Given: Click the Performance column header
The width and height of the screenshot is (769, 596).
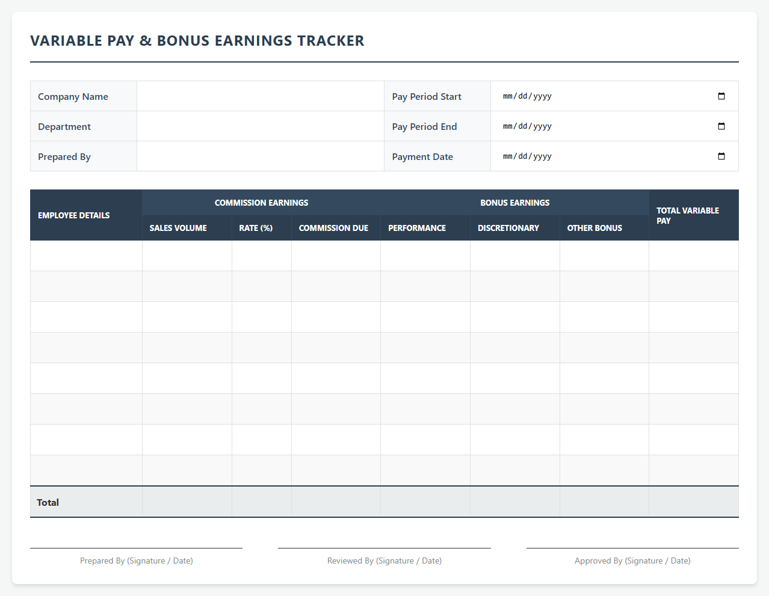Looking at the screenshot, I should [425, 228].
